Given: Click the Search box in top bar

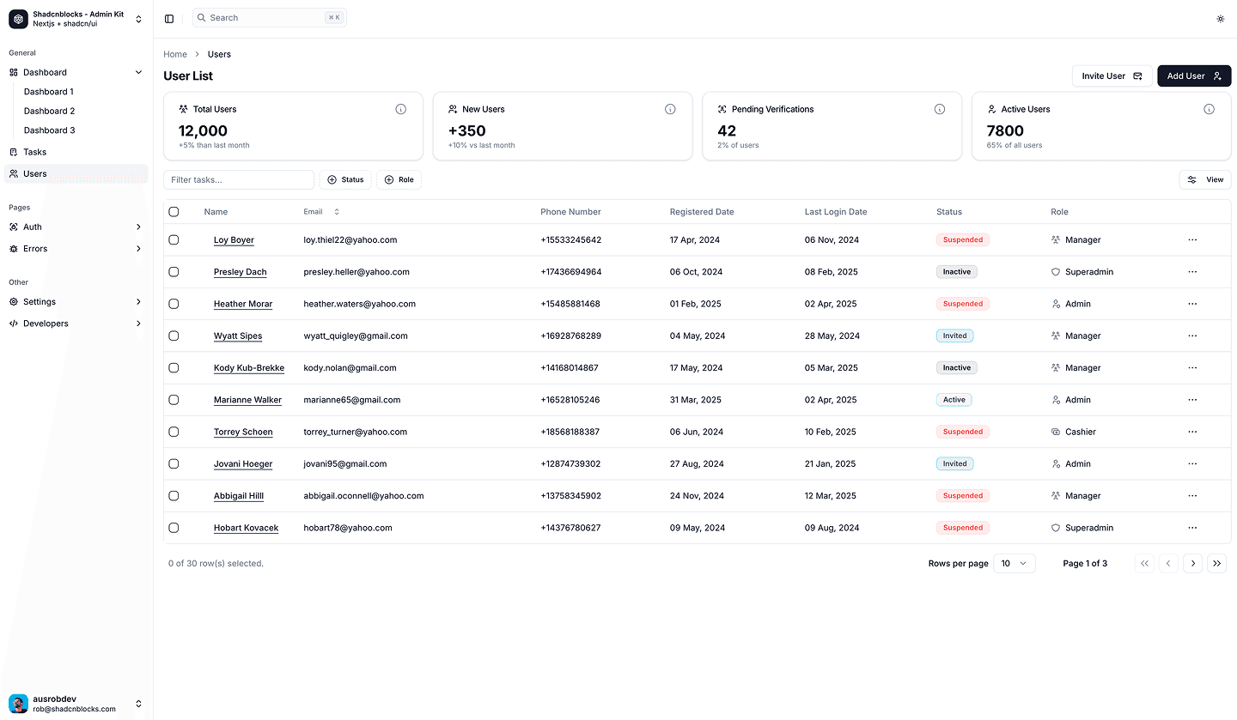Looking at the screenshot, I should pyautogui.click(x=270, y=18).
